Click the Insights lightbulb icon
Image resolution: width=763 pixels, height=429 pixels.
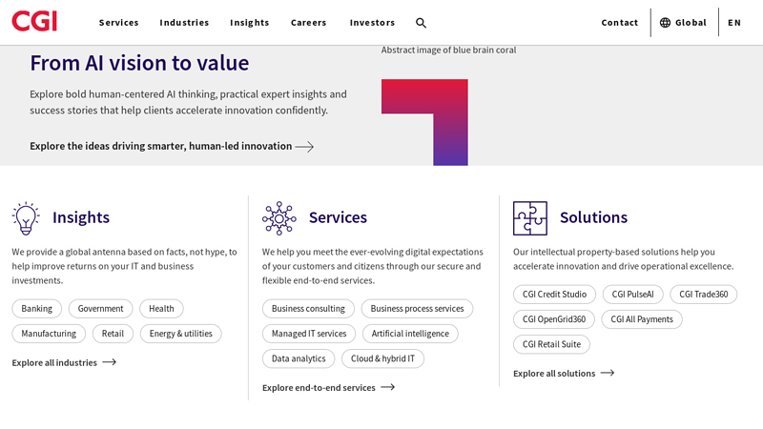(26, 218)
